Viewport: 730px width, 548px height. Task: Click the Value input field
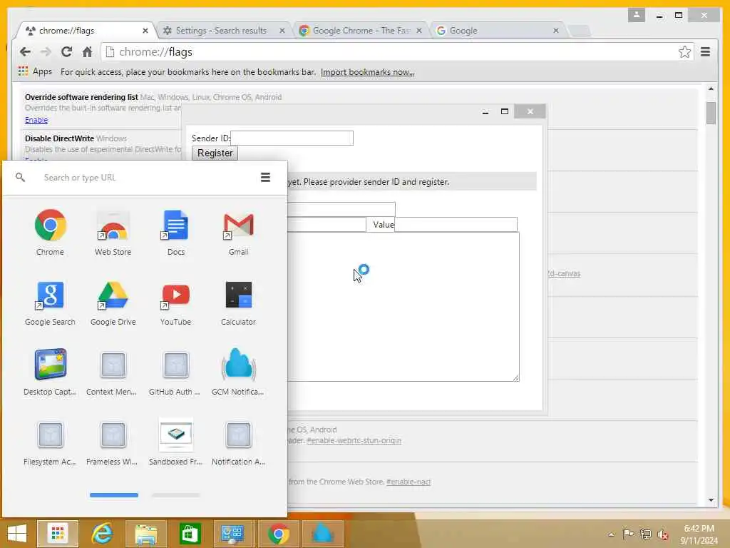click(x=456, y=224)
